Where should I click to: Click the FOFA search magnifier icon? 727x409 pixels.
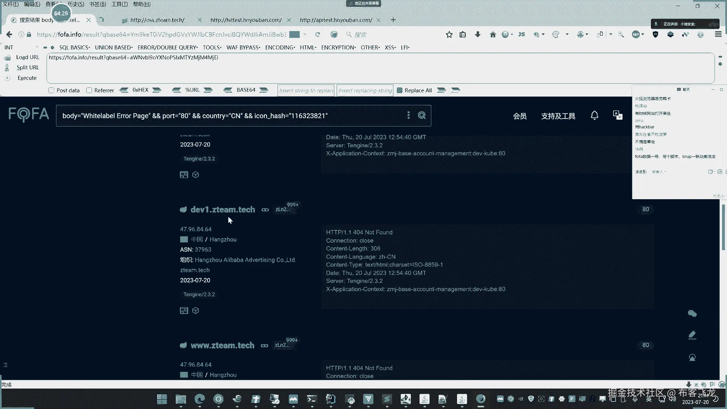tap(422, 116)
